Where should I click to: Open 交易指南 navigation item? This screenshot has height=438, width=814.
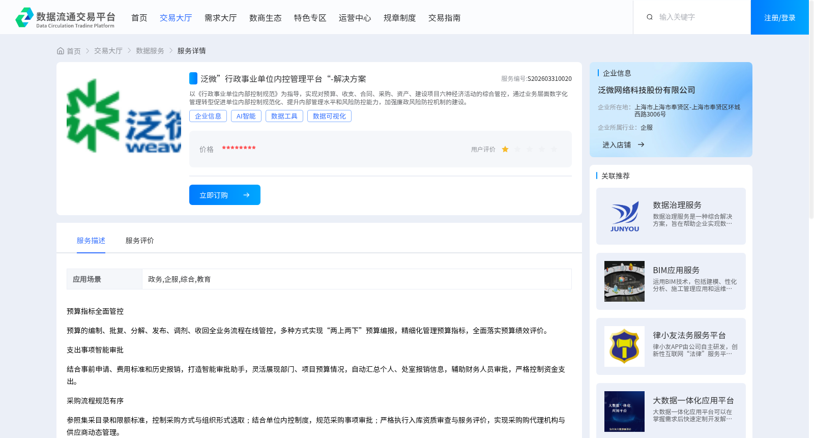[x=445, y=18]
